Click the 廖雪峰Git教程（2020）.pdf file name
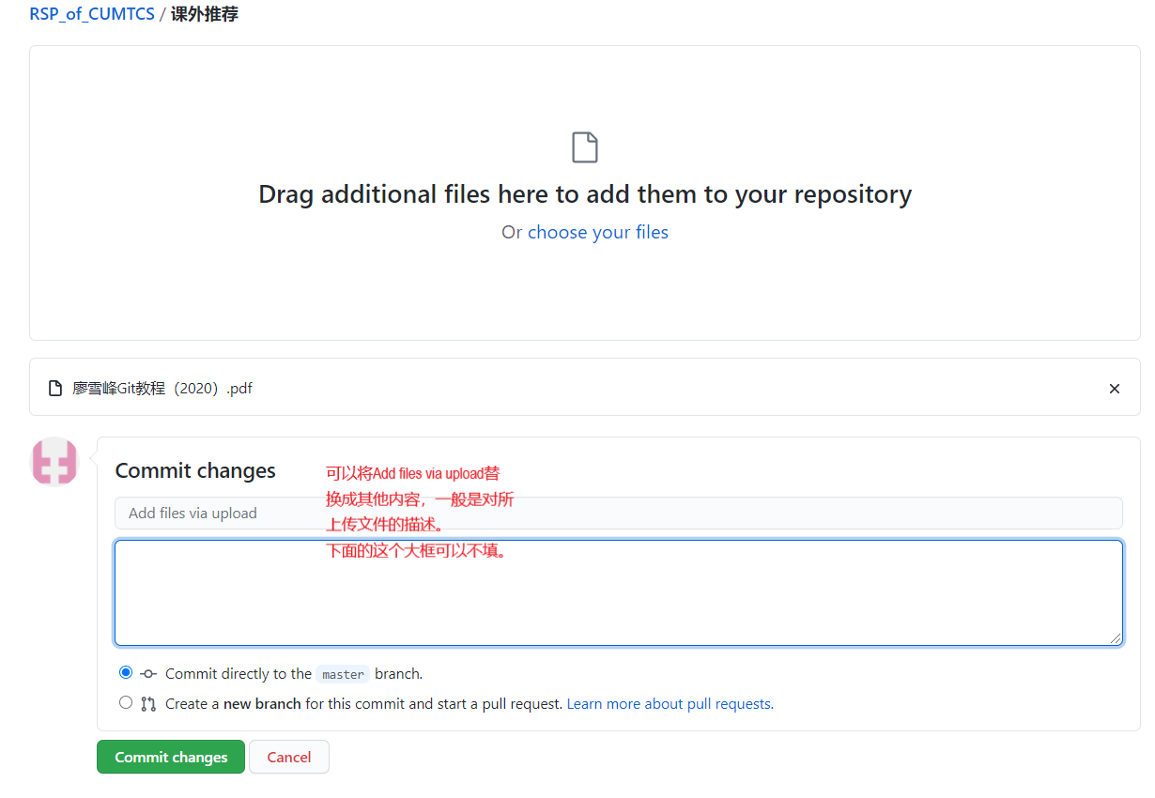 tap(162, 389)
